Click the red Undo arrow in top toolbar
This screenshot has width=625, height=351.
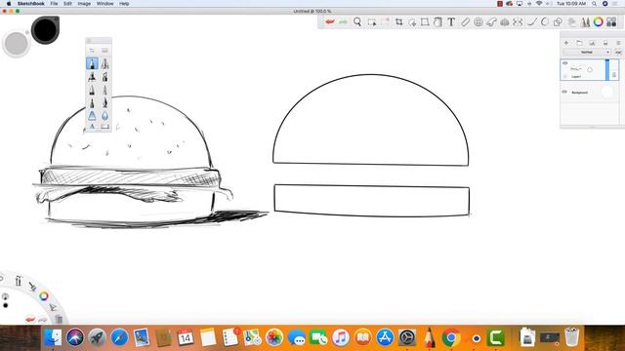tap(330, 21)
